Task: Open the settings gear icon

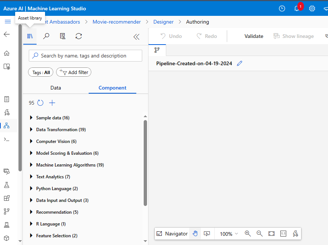Action: [x=312, y=8]
